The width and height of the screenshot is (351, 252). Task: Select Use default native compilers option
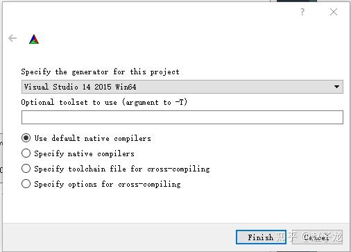tap(26, 138)
